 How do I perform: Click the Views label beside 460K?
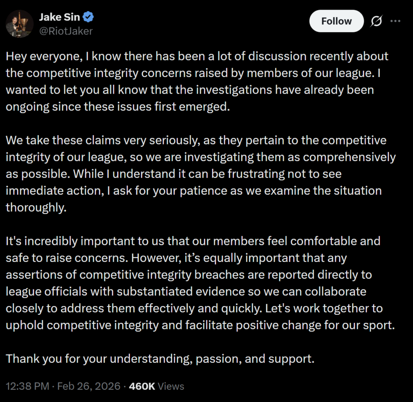point(171,386)
